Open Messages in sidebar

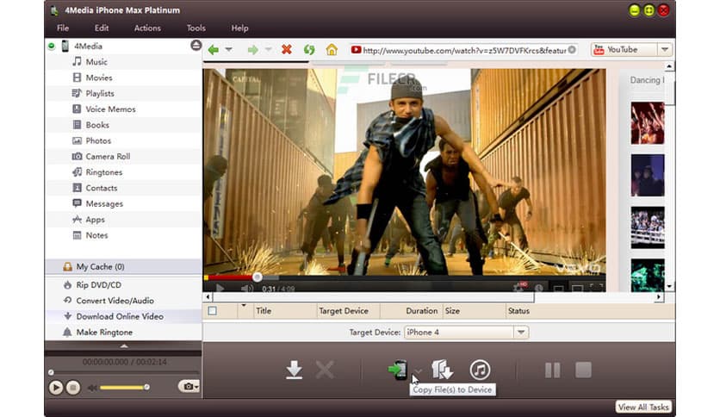click(x=104, y=203)
